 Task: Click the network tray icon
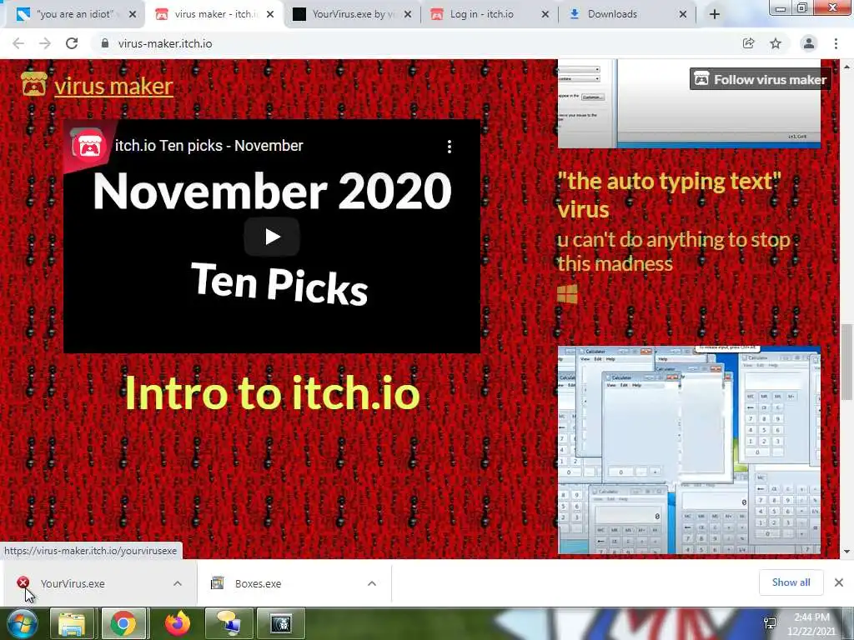click(770, 623)
